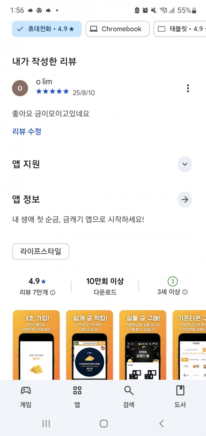Tap the Android back navigation button
Image resolution: width=206 pixels, height=436 pixels.
pos(161,424)
